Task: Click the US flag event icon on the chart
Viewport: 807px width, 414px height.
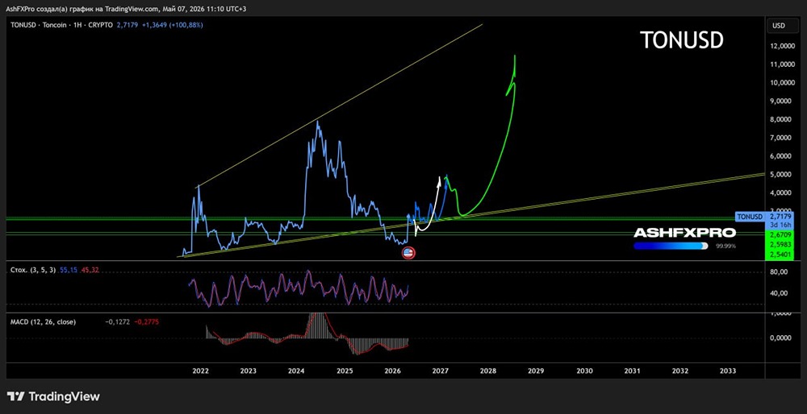Action: (408, 252)
